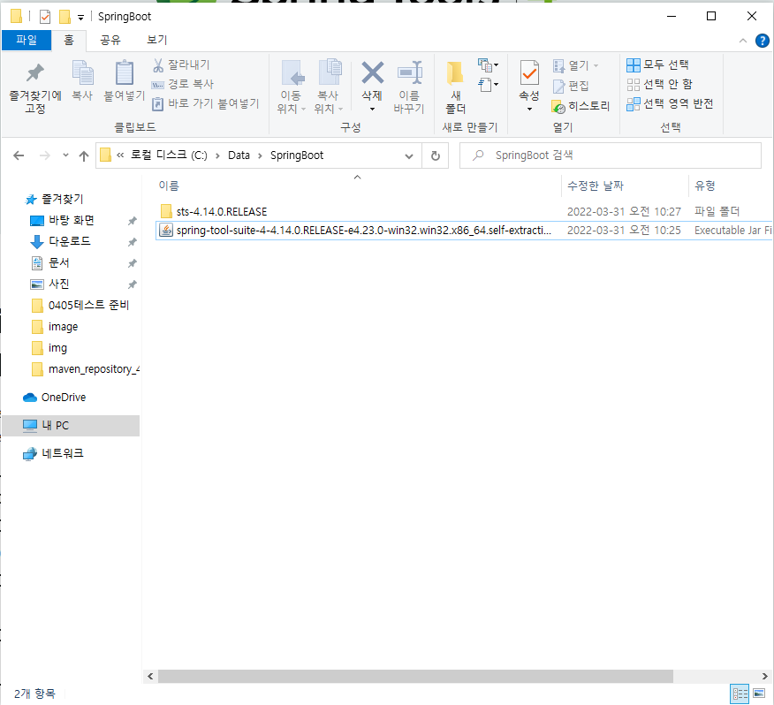Open the 삭제 dropdown arrow

coord(372,110)
